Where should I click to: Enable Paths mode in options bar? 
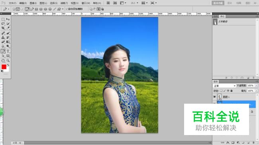pyautogui.click(x=18, y=9)
